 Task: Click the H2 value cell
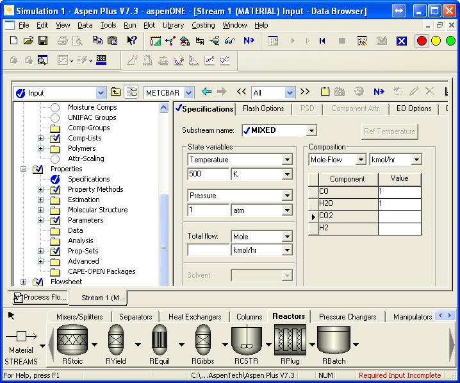(x=400, y=228)
